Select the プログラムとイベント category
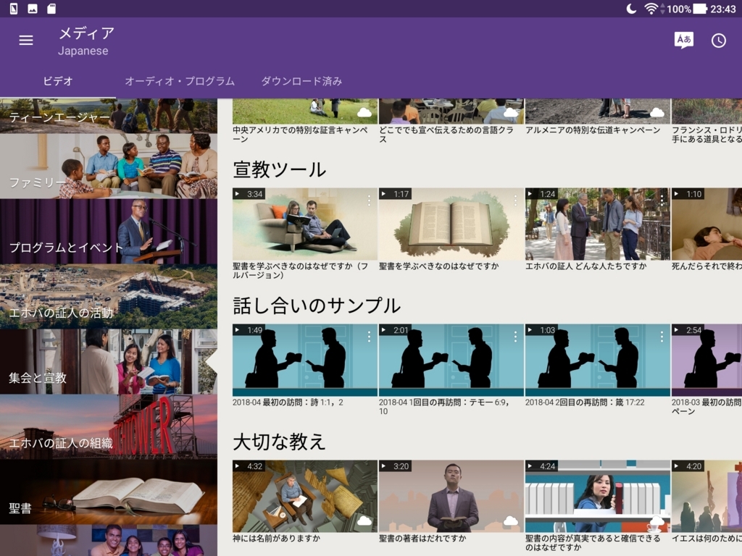This screenshot has height=556, width=742. pyautogui.click(x=109, y=231)
